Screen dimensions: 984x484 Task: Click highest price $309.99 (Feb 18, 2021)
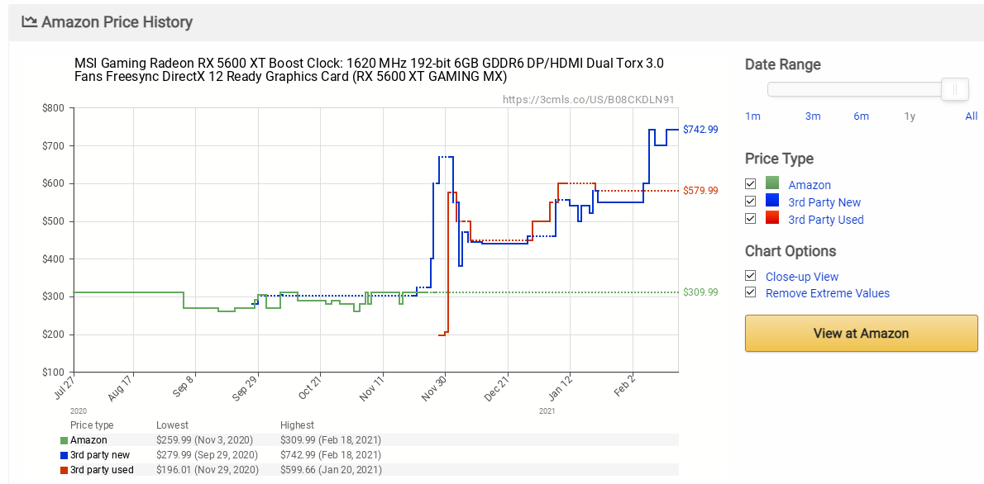coord(331,440)
